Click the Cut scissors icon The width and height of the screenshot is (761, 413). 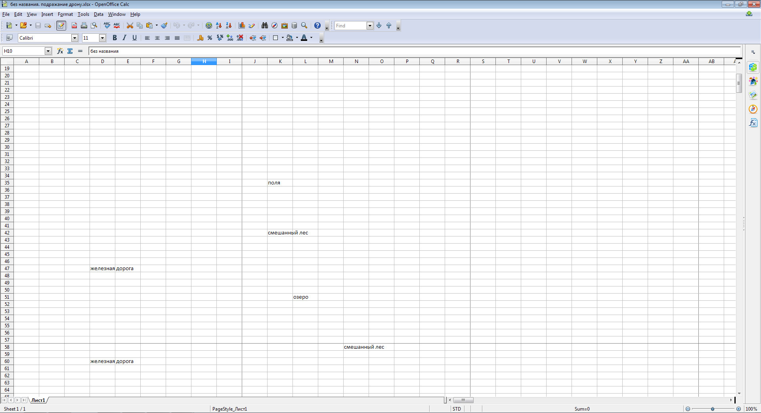point(130,25)
